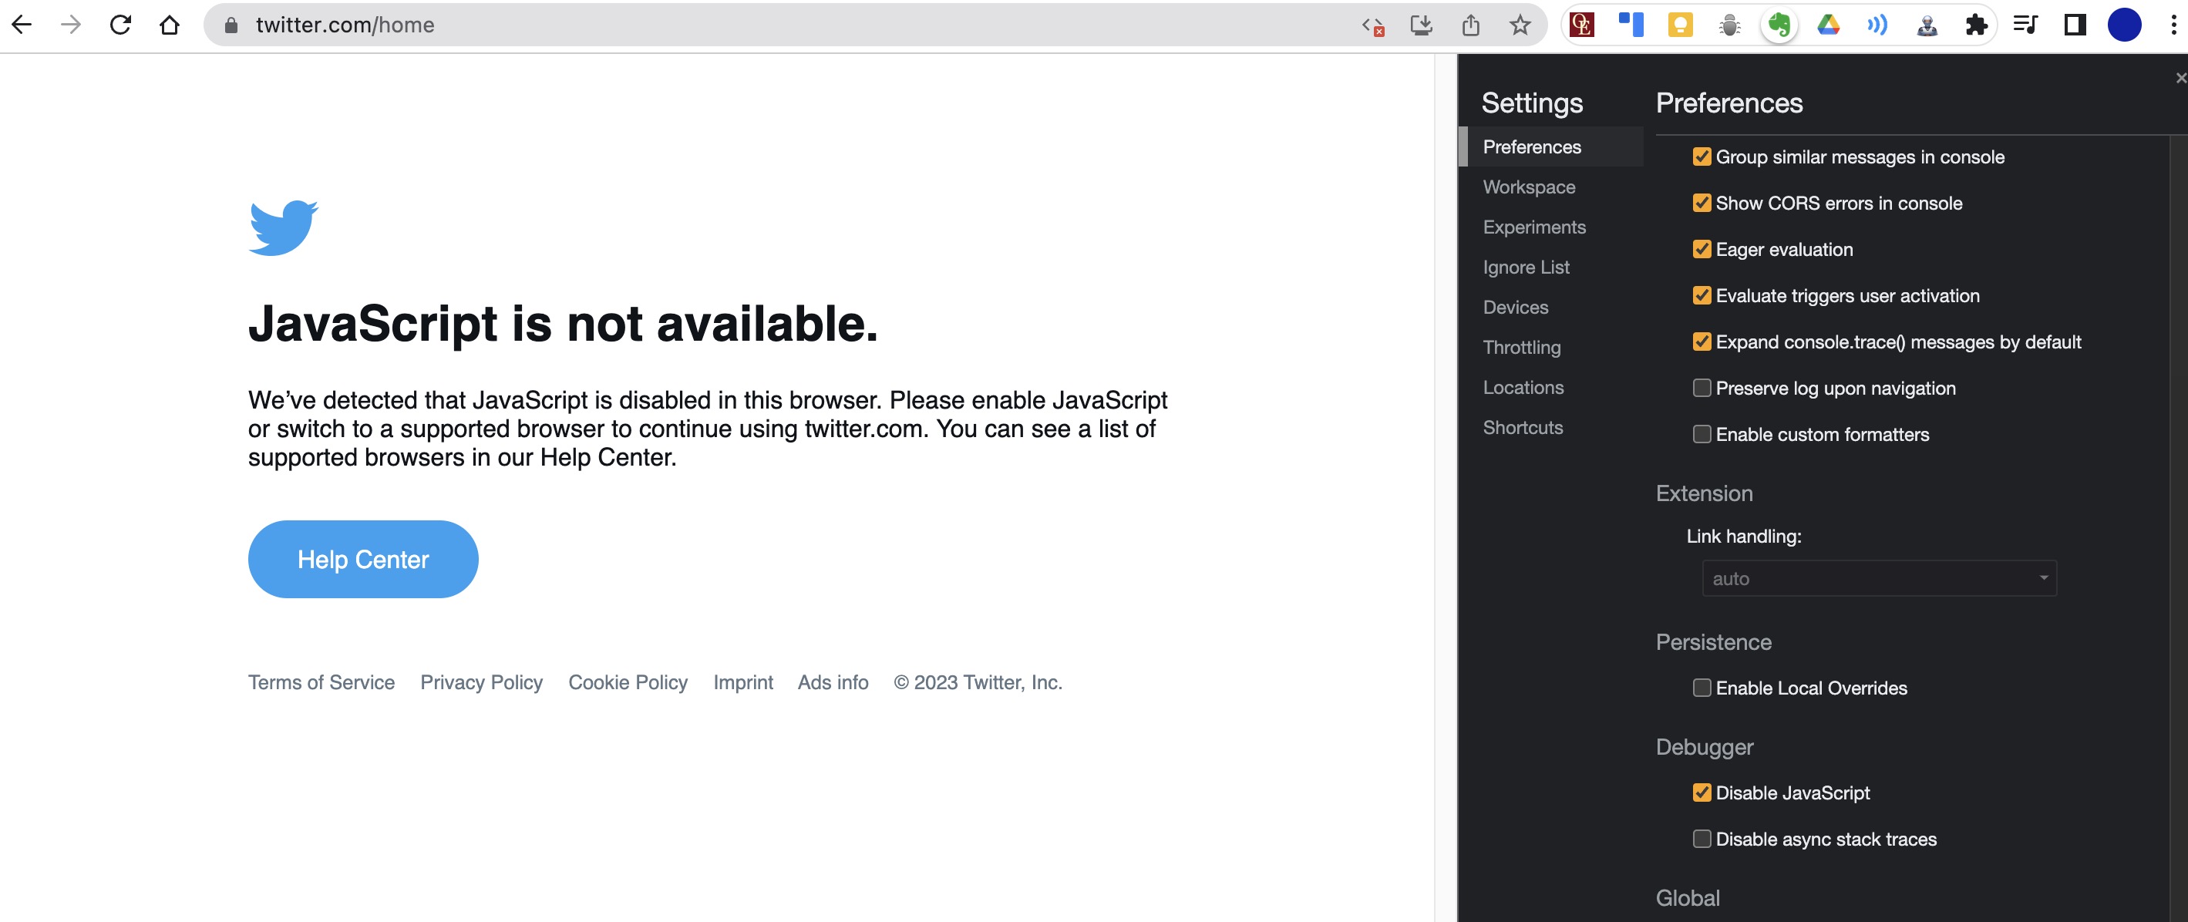The image size is (2188, 922).
Task: Enable Preserve log upon navigation
Action: point(1702,388)
